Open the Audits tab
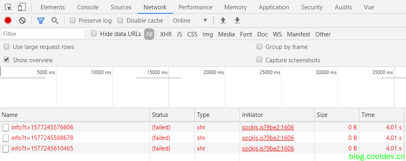The height and width of the screenshot is (161, 406). [343, 7]
